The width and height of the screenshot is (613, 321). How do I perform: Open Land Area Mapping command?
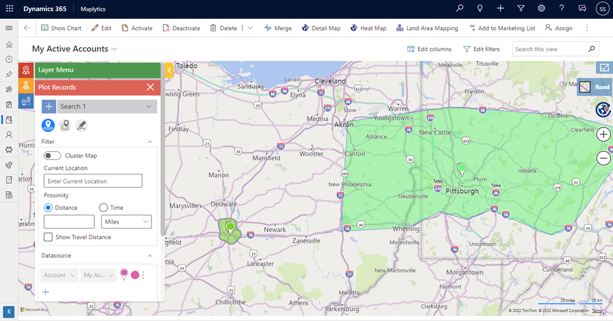(427, 28)
